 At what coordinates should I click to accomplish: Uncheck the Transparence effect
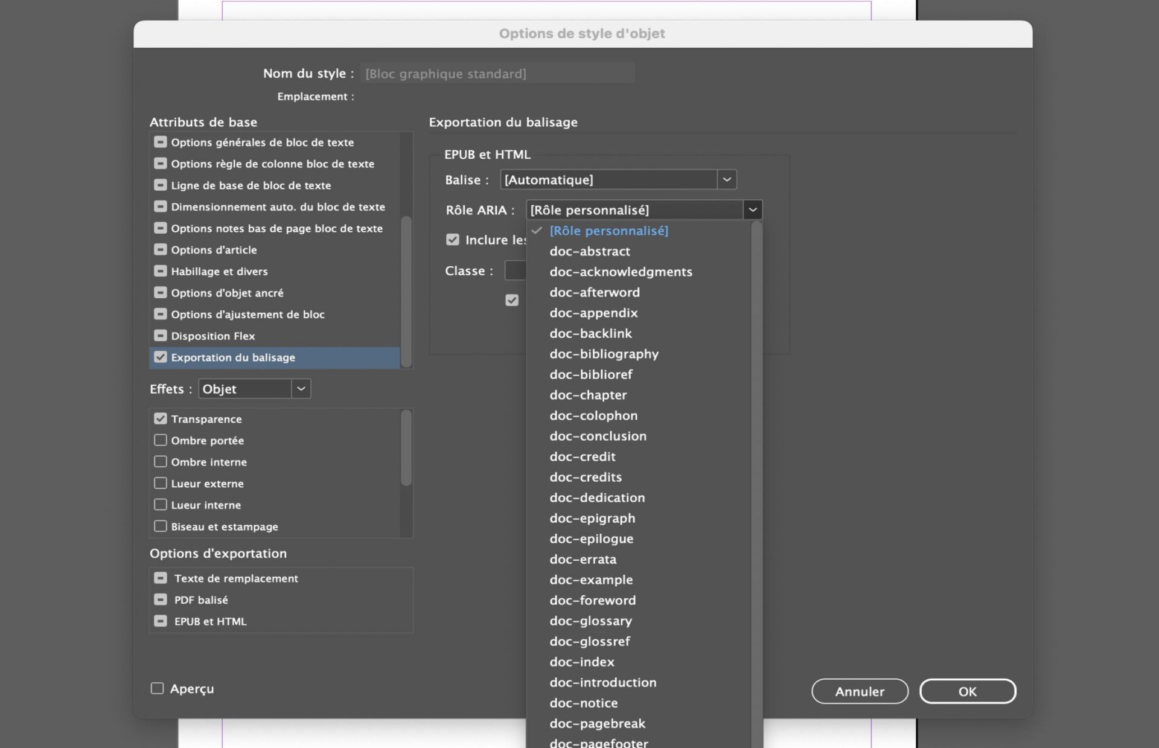160,418
